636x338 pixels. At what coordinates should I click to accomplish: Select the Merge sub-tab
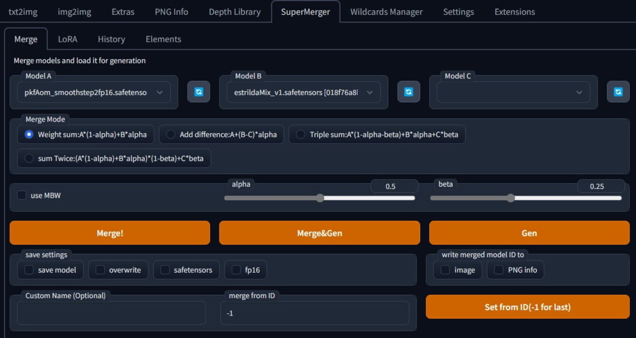tap(26, 39)
